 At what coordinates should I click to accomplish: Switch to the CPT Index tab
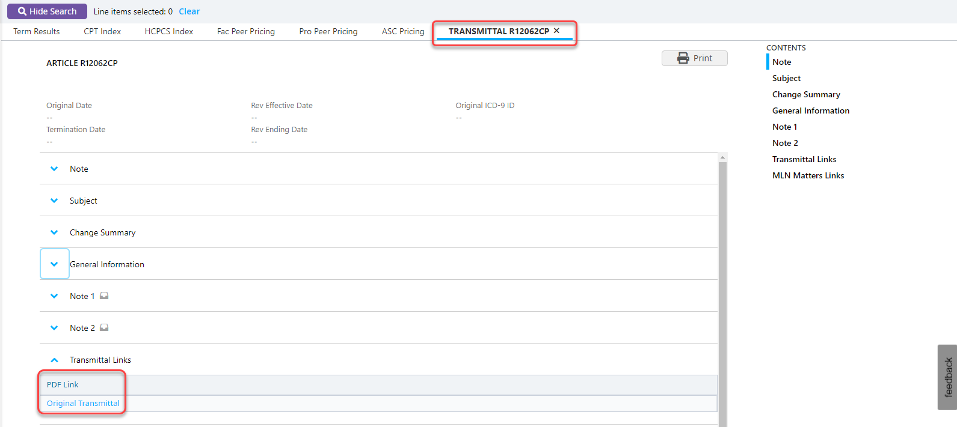(102, 31)
